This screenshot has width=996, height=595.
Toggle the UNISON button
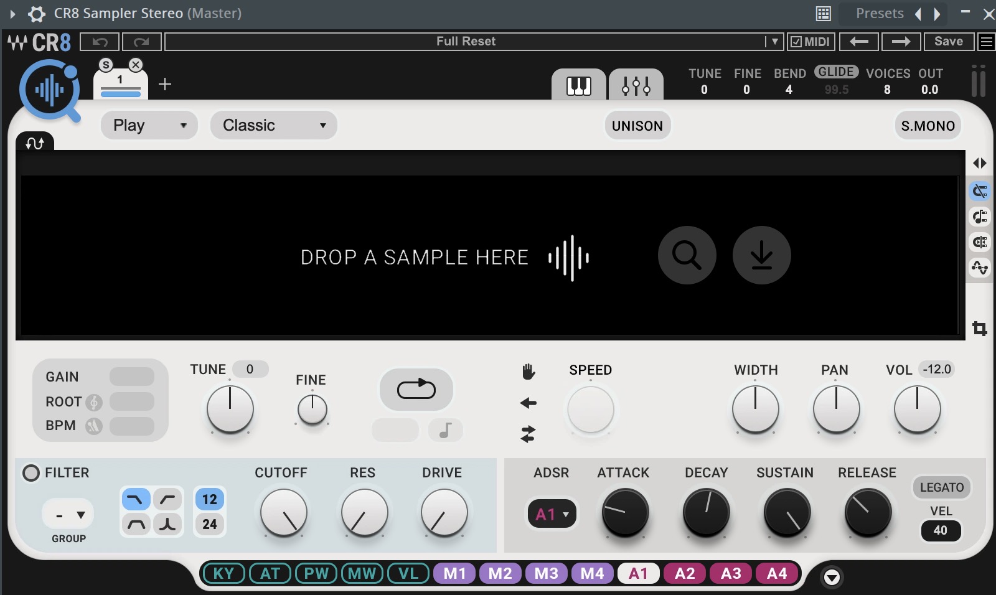pos(637,126)
